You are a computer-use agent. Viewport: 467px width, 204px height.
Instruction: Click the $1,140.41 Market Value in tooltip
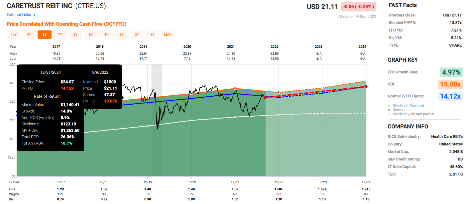(70, 105)
